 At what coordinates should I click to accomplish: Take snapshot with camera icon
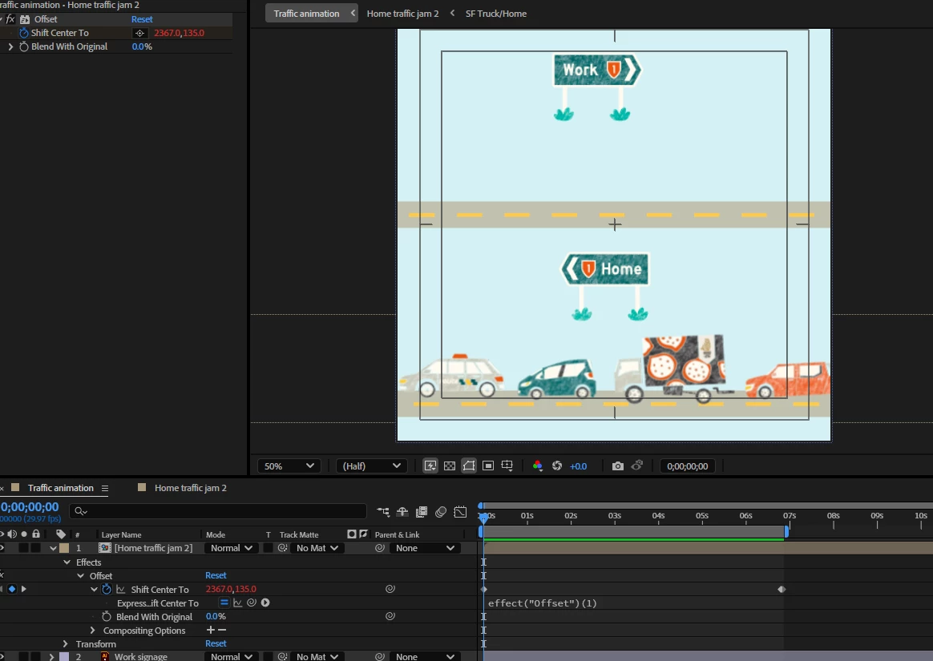tap(618, 466)
